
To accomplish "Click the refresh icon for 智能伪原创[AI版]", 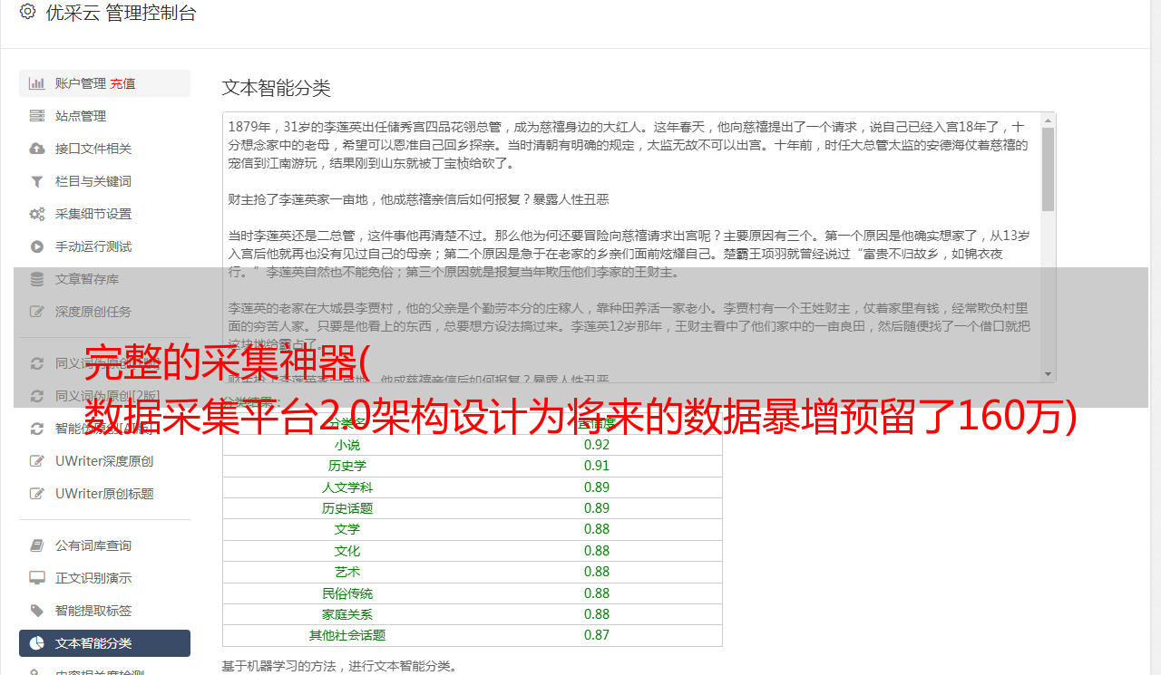I will point(37,429).
